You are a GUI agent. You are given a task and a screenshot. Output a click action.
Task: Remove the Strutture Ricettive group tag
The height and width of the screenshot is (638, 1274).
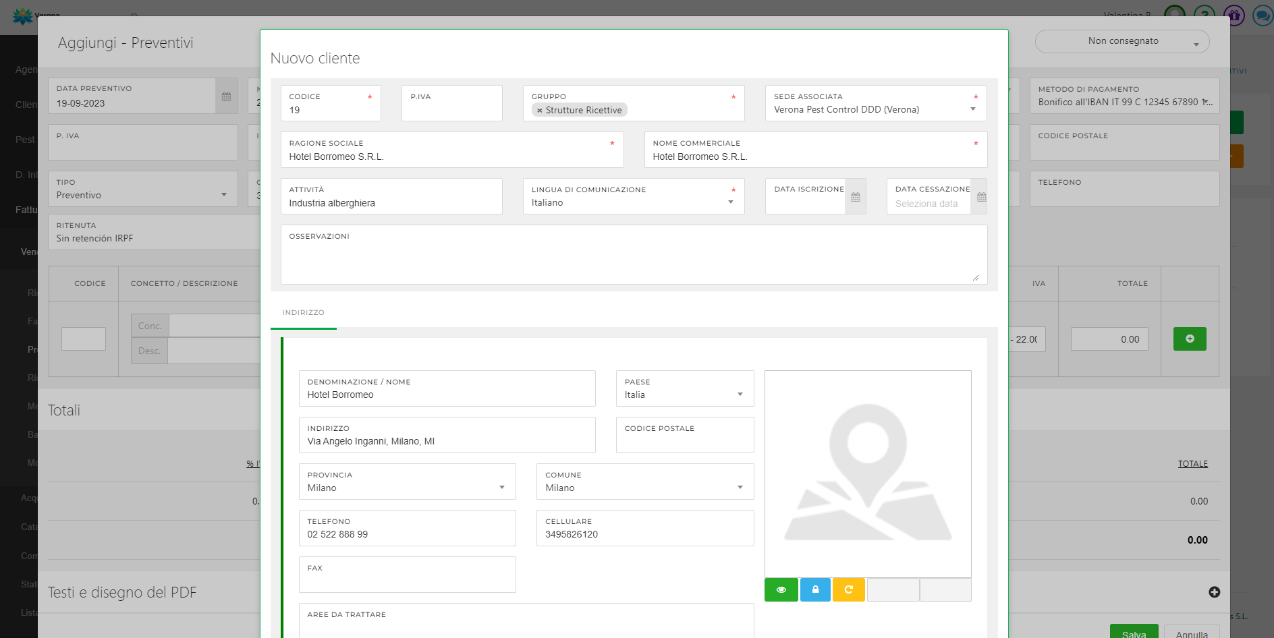pos(540,111)
